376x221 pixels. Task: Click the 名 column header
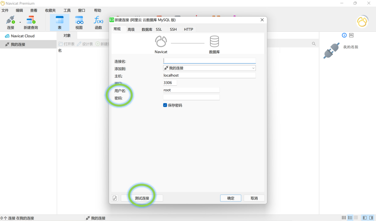60,50
